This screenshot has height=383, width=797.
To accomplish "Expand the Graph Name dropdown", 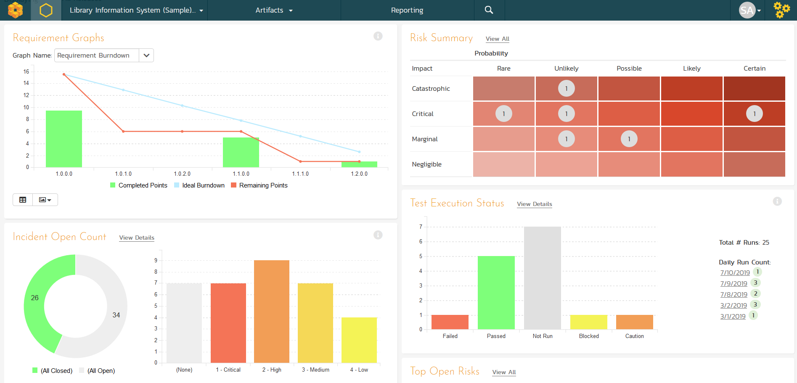I will (146, 55).
